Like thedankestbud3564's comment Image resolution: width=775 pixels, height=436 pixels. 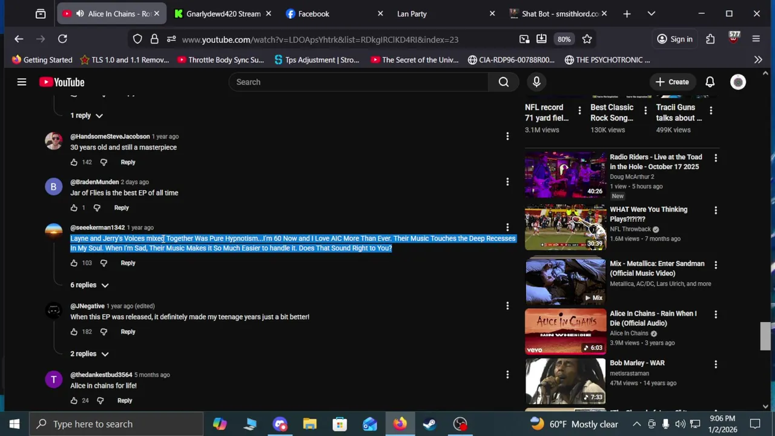pos(74,400)
